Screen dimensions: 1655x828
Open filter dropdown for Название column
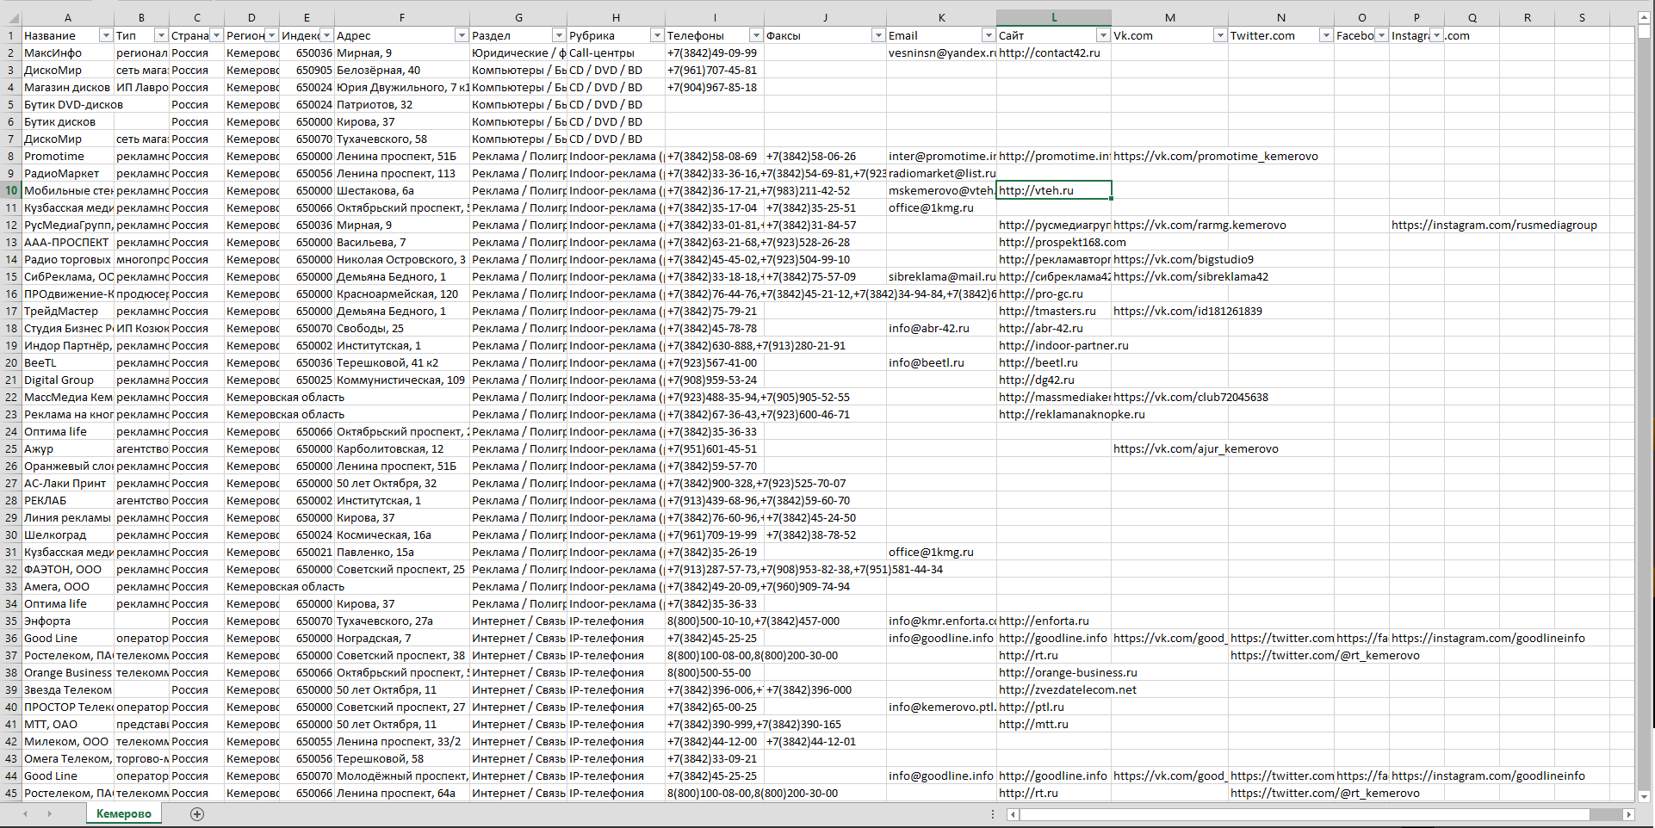pyautogui.click(x=106, y=35)
